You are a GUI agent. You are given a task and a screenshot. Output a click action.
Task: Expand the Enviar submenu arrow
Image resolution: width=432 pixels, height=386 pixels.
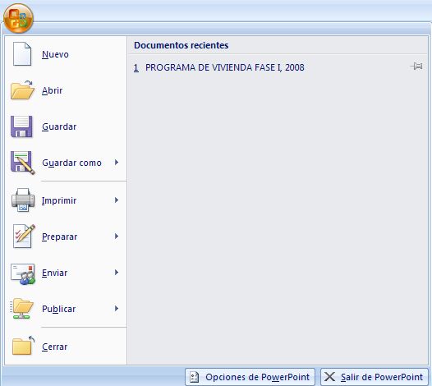117,272
